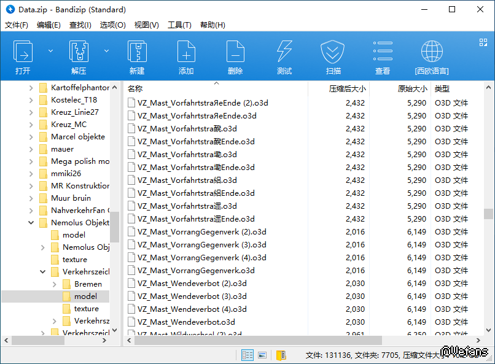Click the New archive (新建) icon

pos(136,52)
